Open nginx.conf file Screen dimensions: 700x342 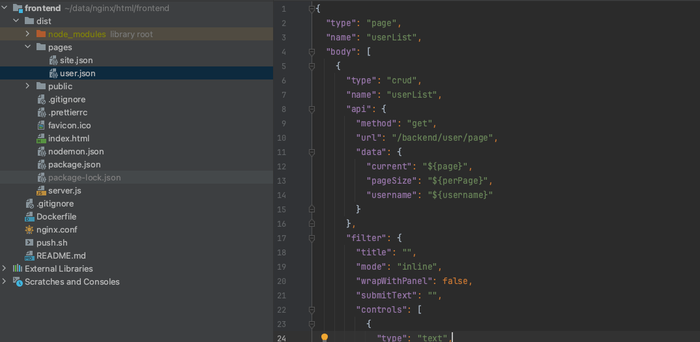tap(57, 229)
